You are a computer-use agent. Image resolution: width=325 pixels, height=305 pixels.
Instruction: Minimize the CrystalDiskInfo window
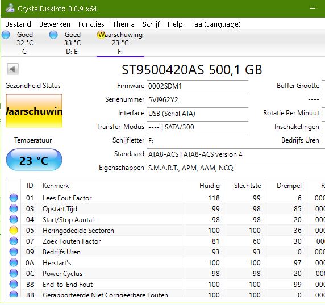[312, 9]
